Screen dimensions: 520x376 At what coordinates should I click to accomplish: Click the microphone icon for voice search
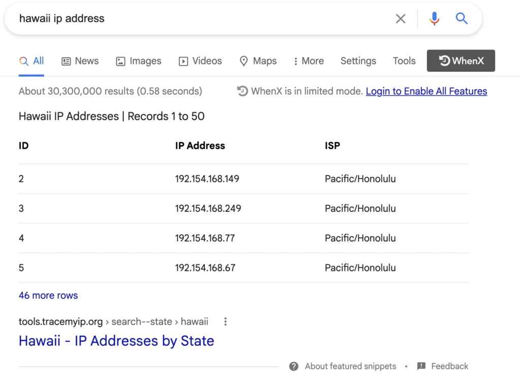tap(434, 18)
